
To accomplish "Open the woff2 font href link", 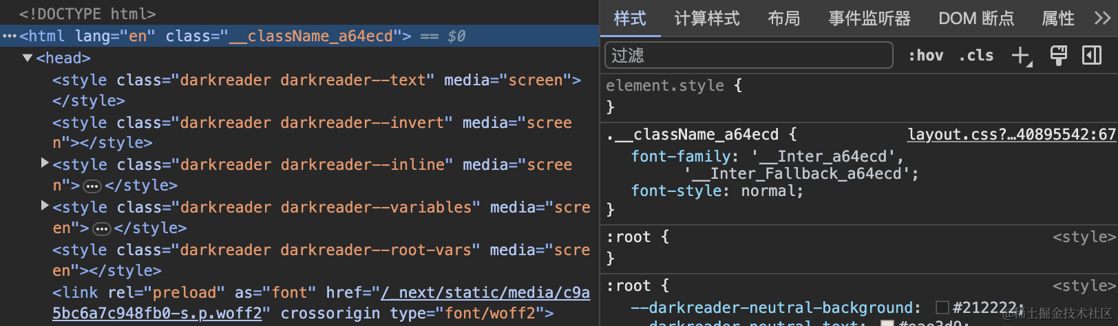I will click(485, 293).
